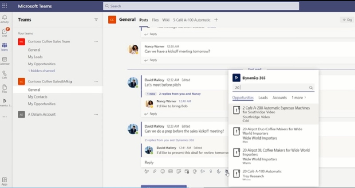This screenshot has height=188, width=355.
Task: Open Calendar in the left rail
Action: coord(4,61)
